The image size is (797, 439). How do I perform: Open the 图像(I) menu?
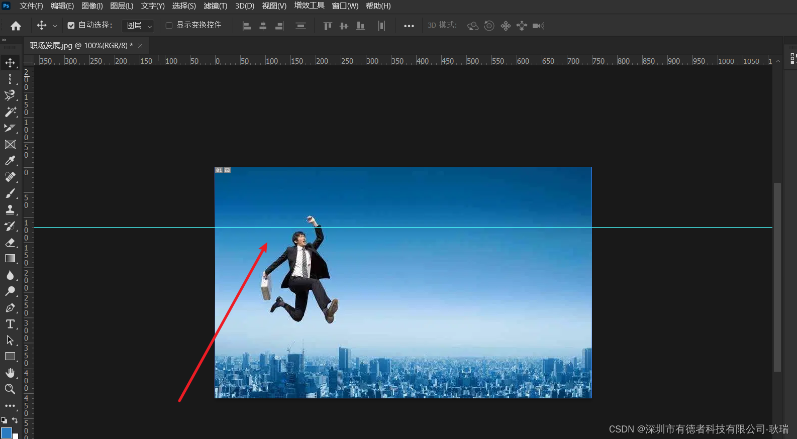click(92, 6)
